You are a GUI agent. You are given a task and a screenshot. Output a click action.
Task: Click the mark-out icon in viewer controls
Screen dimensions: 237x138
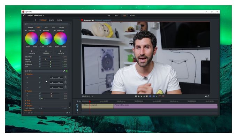[x=154, y=96]
